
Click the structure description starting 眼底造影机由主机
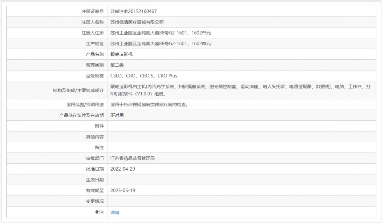[240, 90]
